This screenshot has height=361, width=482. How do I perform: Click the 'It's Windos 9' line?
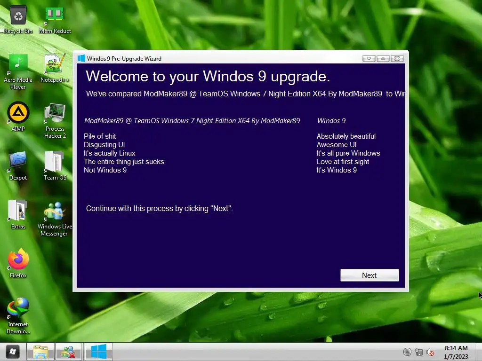pos(337,170)
